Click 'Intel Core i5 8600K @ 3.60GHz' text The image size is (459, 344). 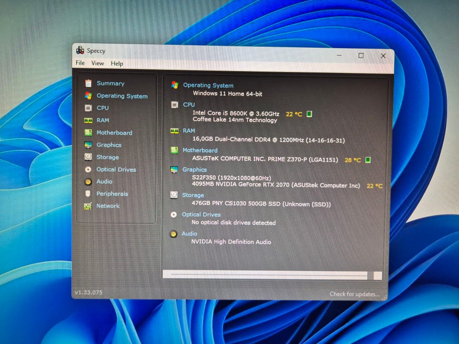coord(236,113)
